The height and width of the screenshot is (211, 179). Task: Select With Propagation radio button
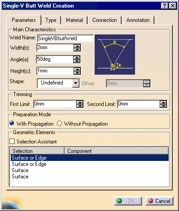point(12,123)
